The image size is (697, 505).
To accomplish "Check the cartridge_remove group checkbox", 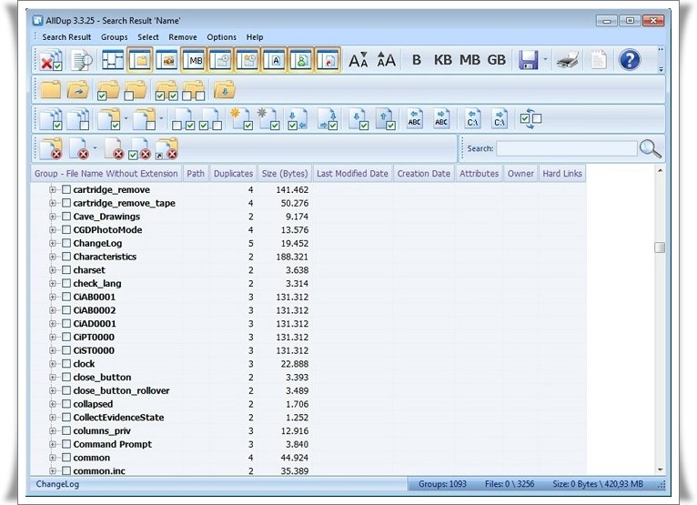I will click(66, 190).
